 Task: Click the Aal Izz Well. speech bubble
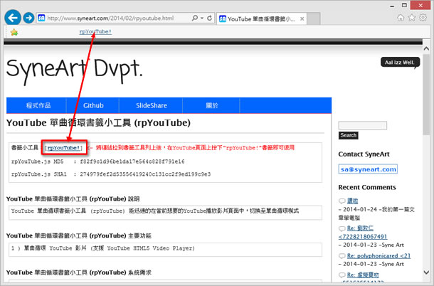click(x=400, y=63)
